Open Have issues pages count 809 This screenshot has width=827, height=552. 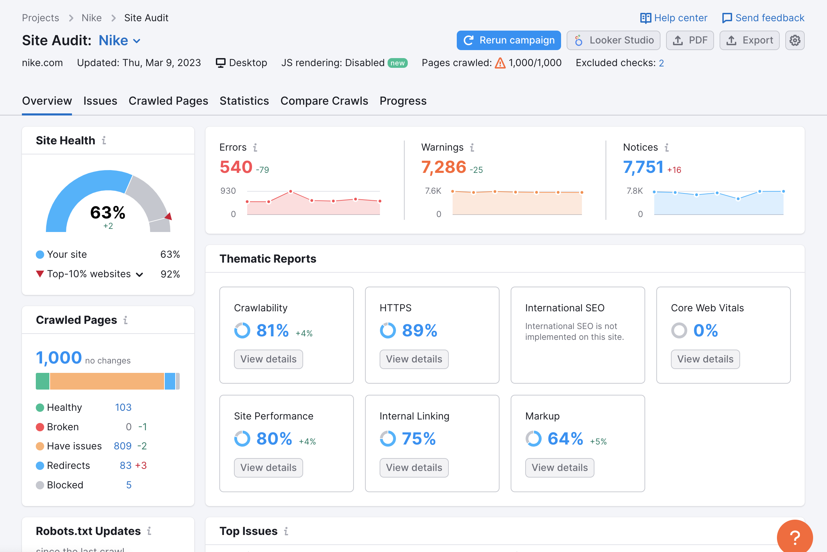pos(123,446)
